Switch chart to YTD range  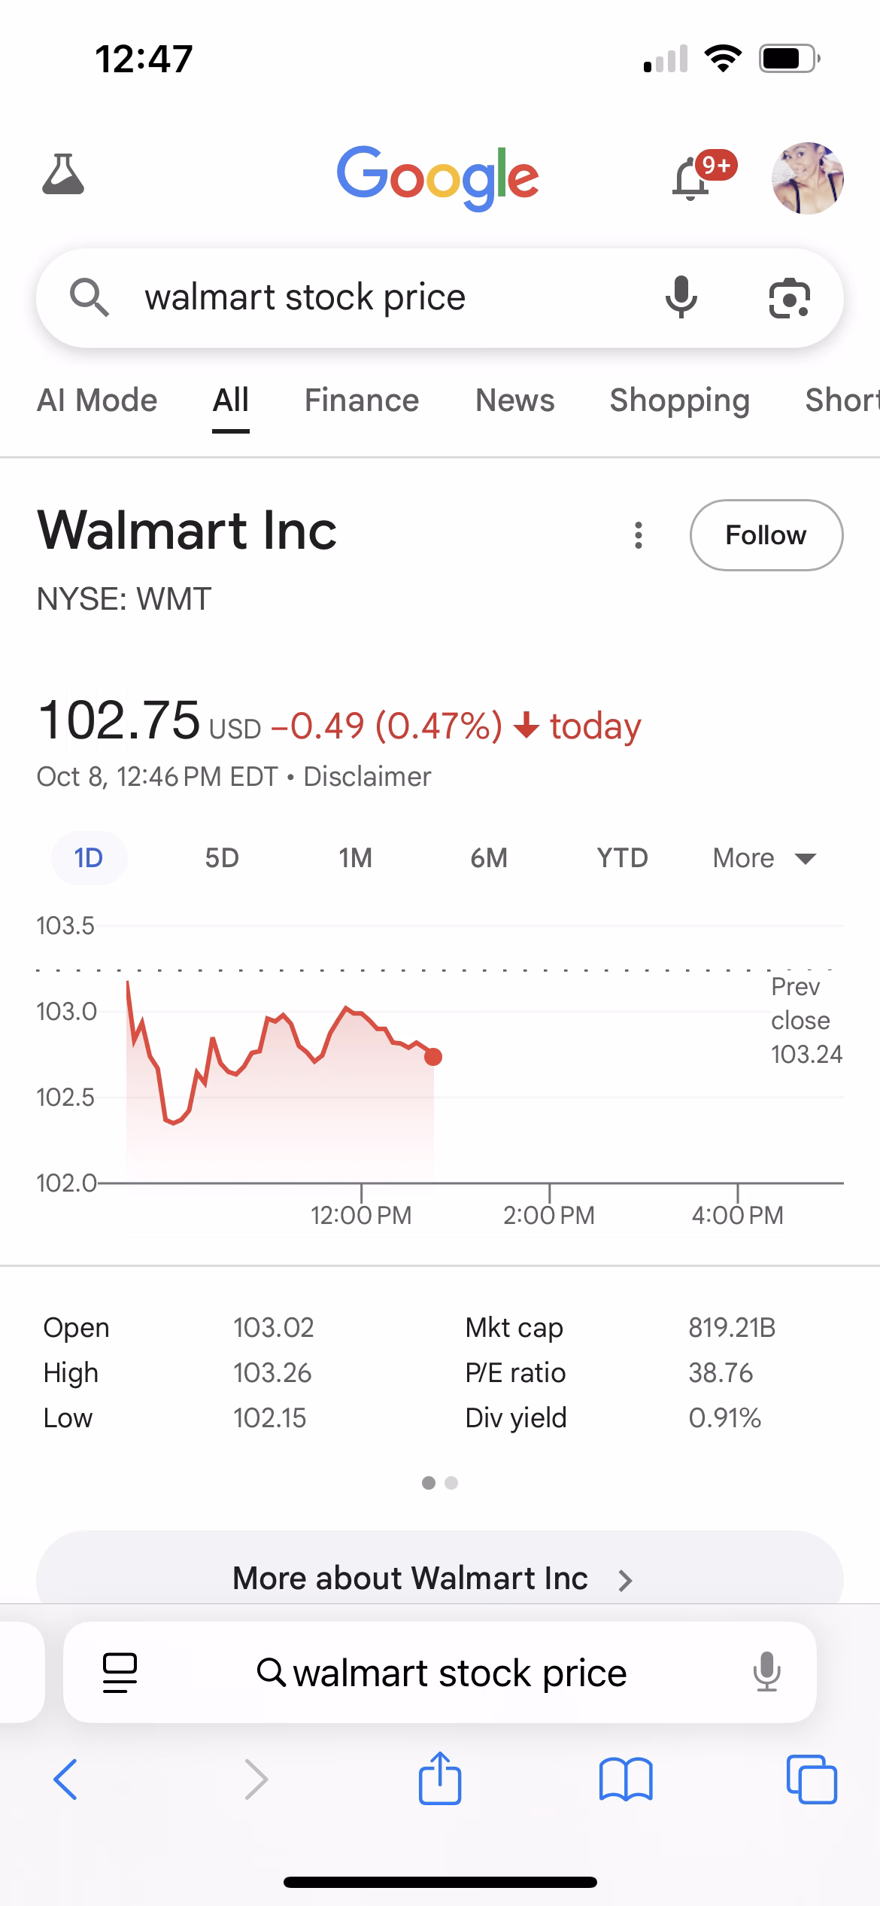click(622, 858)
